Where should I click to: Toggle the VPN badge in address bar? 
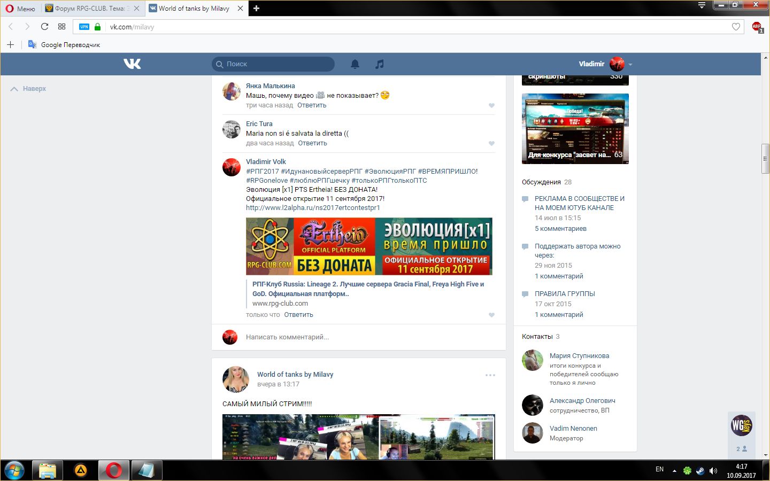[84, 27]
